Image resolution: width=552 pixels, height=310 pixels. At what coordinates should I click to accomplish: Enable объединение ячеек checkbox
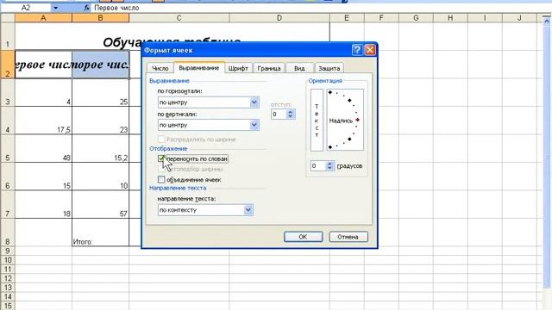(x=161, y=180)
